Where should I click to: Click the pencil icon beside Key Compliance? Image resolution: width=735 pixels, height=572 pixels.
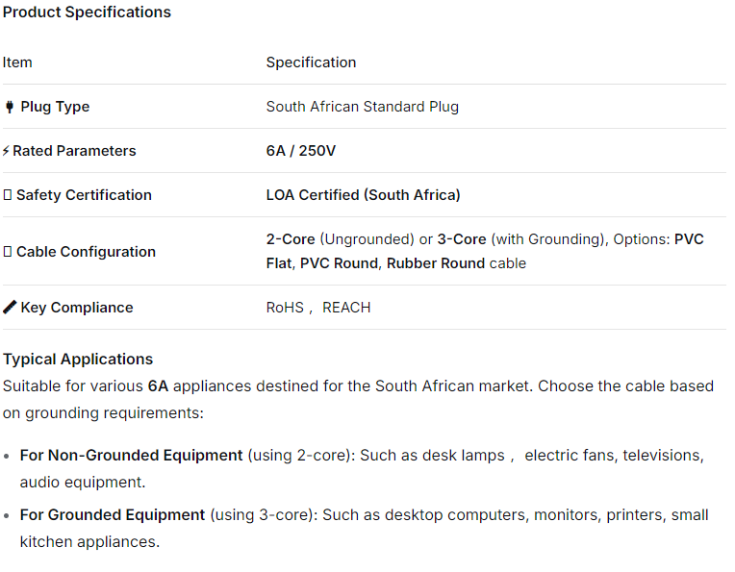tap(10, 308)
